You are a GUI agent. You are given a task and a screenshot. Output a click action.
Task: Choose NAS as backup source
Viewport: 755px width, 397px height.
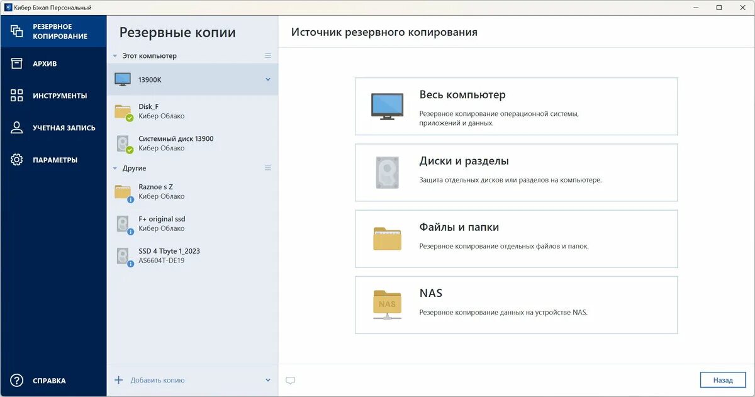517,305
